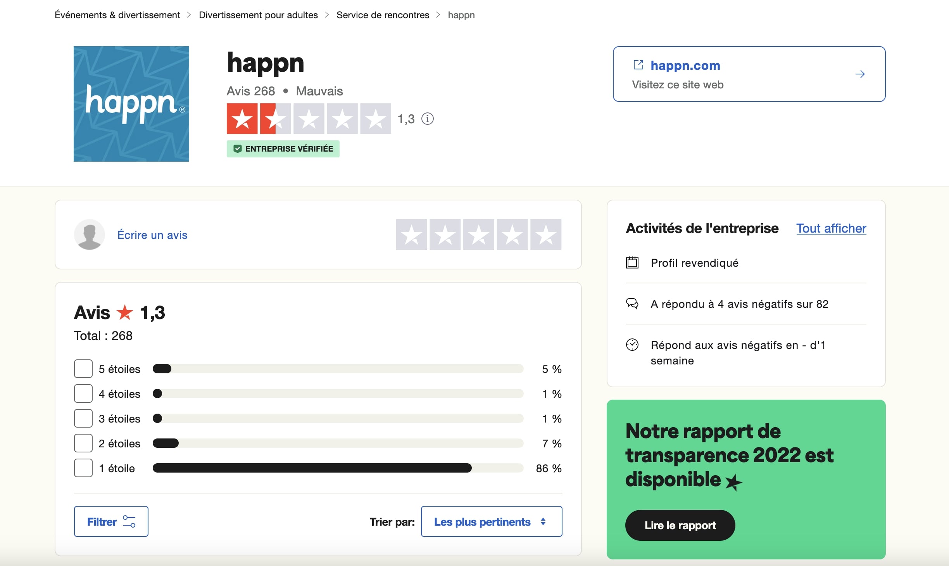The height and width of the screenshot is (566, 949).
Task: Open the Filtrer options
Action: click(x=111, y=521)
